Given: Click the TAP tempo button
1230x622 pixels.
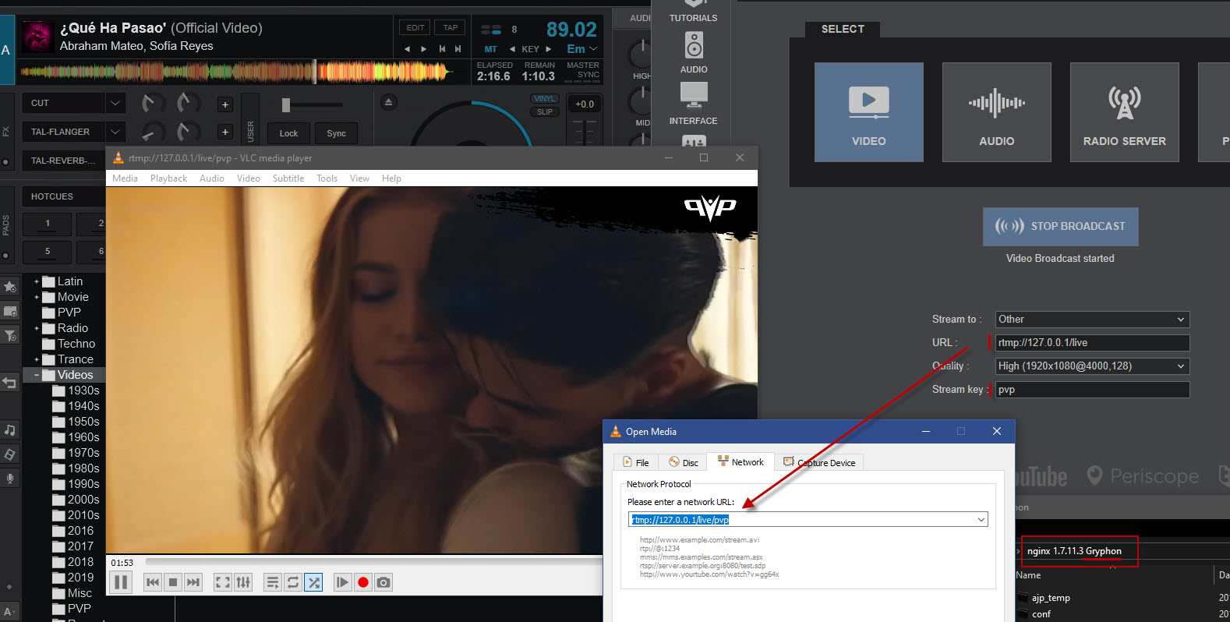Looking at the screenshot, I should tap(451, 27).
